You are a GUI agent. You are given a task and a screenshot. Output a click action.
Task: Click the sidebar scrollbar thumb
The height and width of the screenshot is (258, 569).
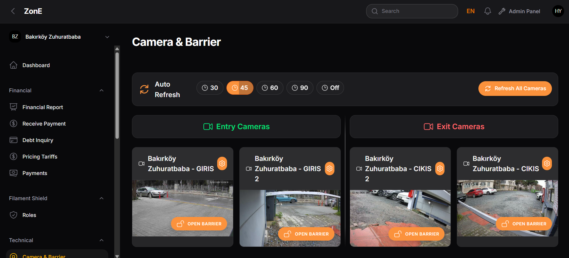point(117,95)
